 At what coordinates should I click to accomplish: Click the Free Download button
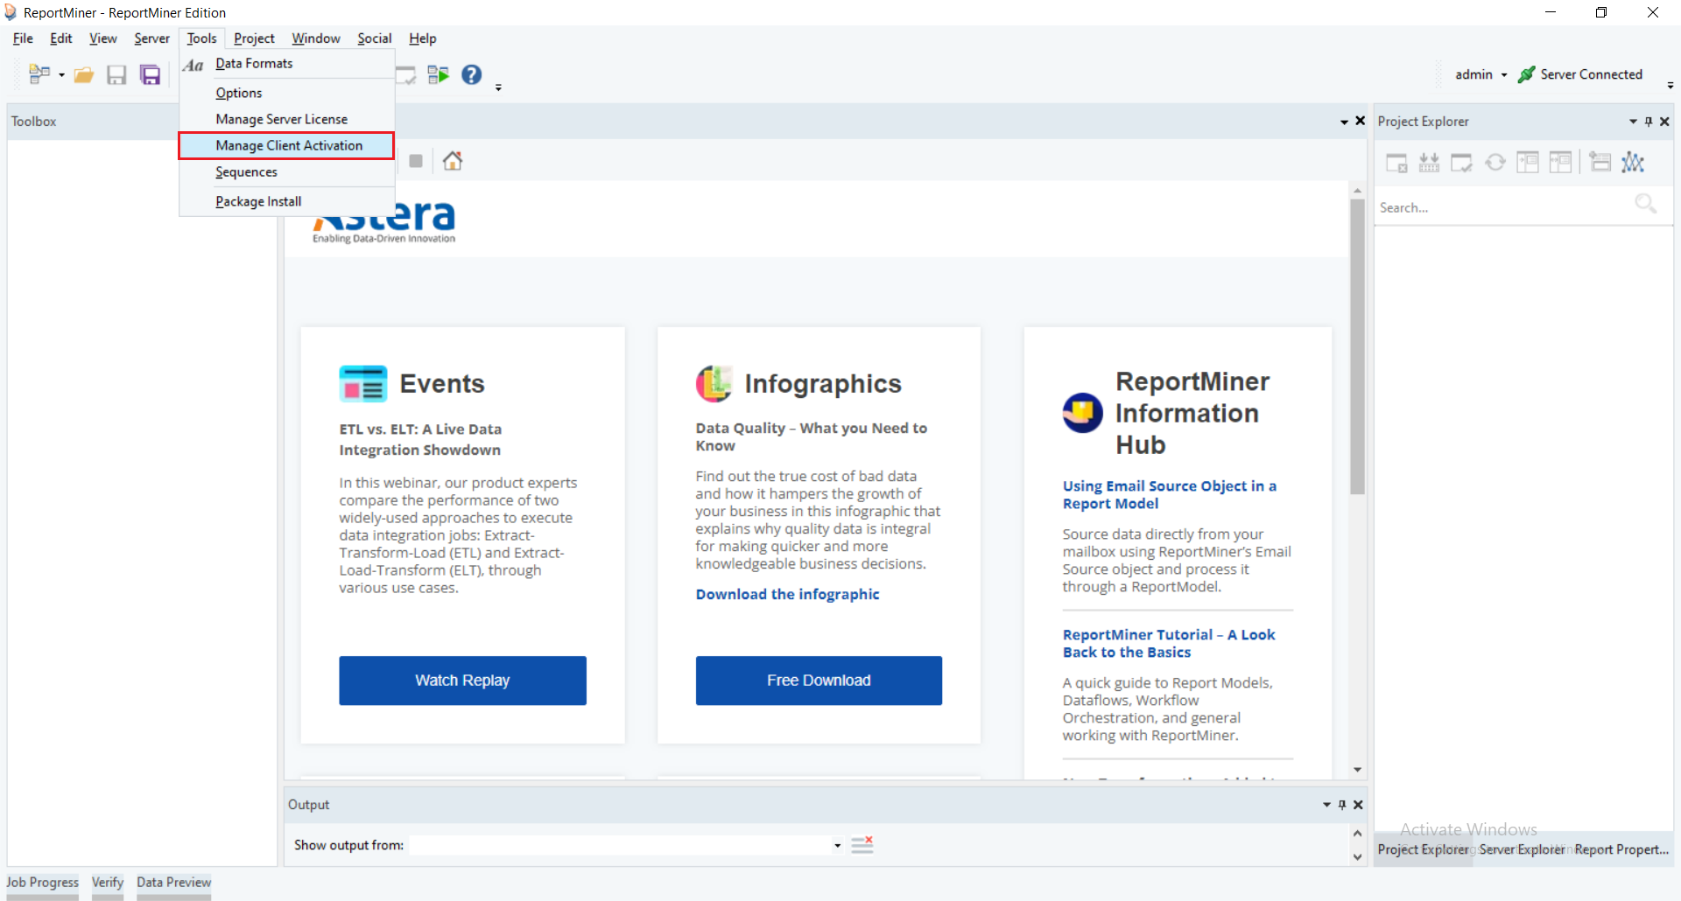[x=819, y=681]
